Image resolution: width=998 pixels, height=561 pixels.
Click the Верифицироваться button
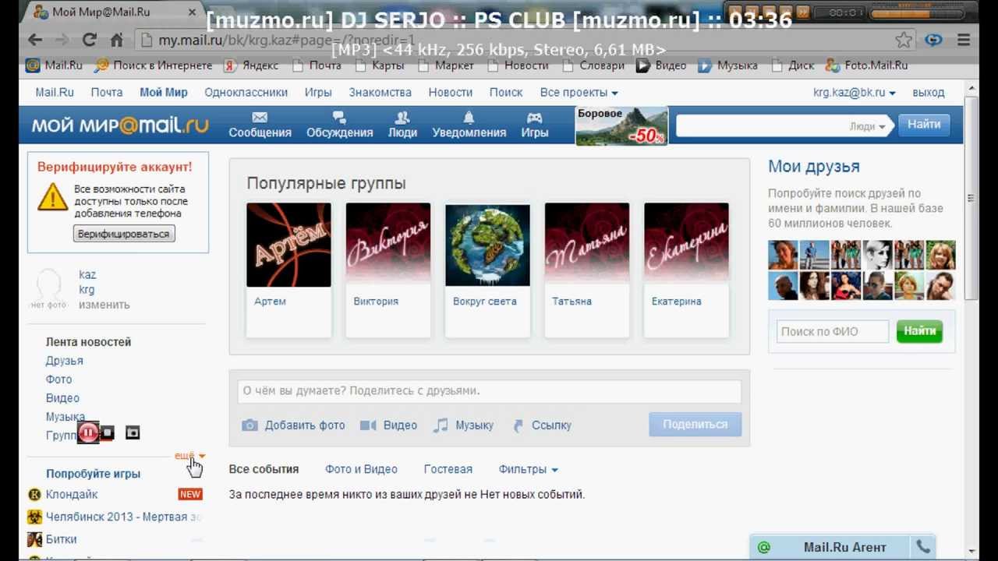click(x=124, y=234)
